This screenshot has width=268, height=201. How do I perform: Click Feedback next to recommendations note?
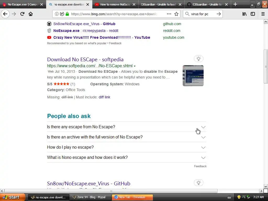115,43
